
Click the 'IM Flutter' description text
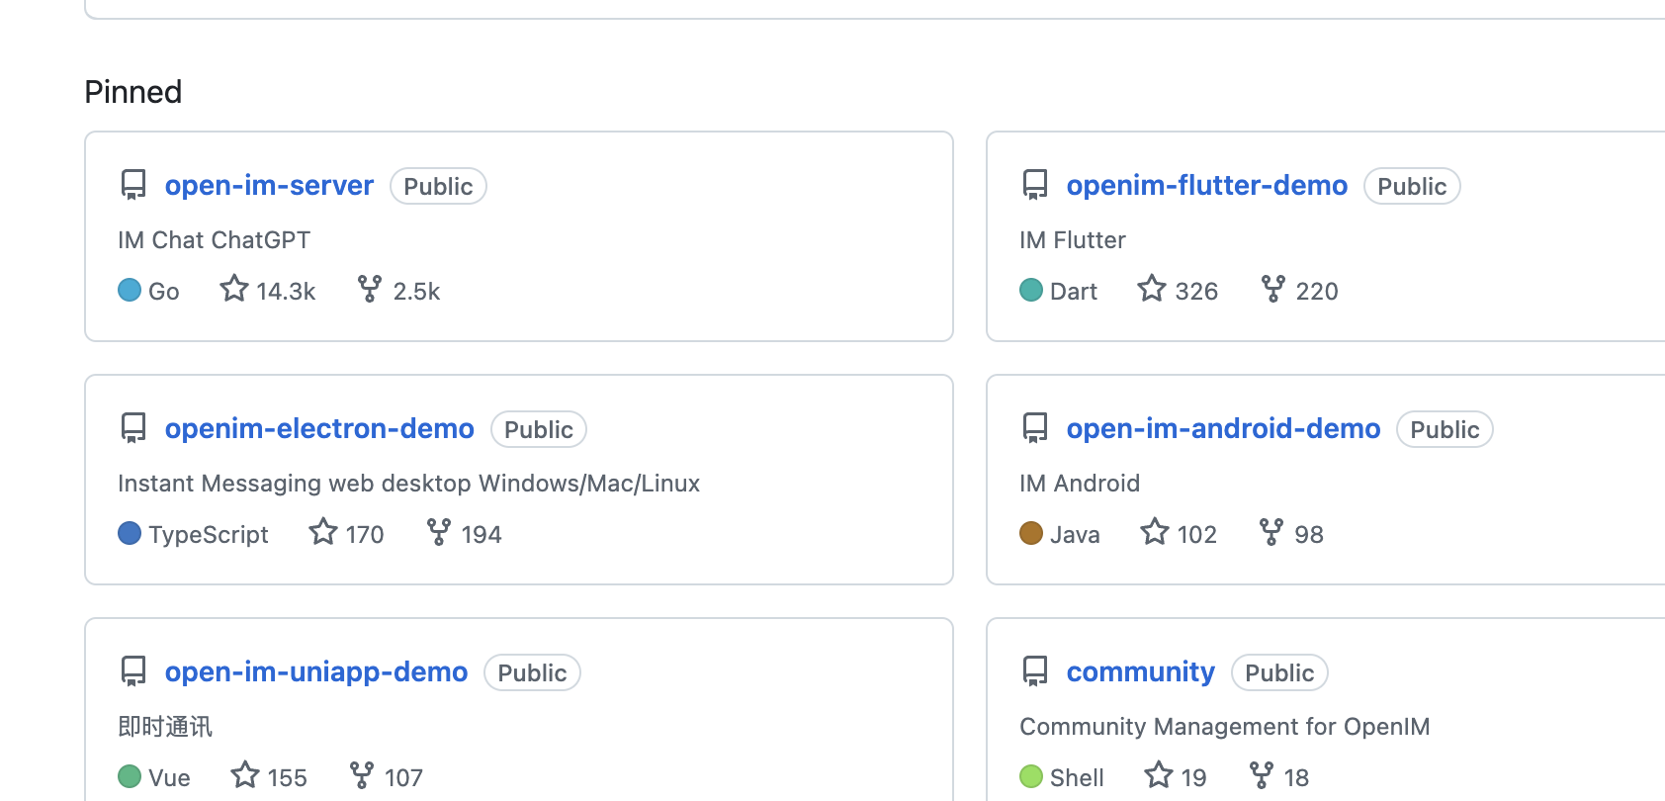tap(1073, 240)
